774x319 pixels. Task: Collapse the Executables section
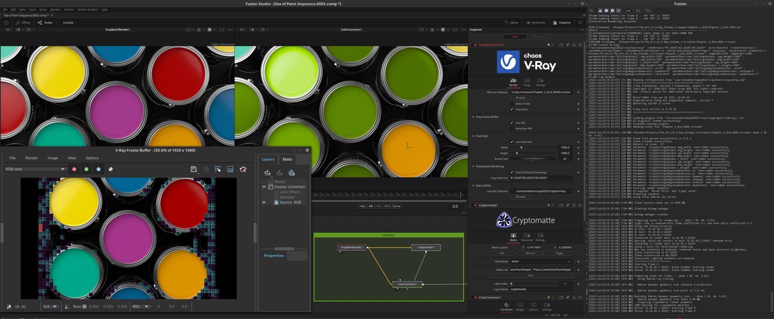pos(473,186)
